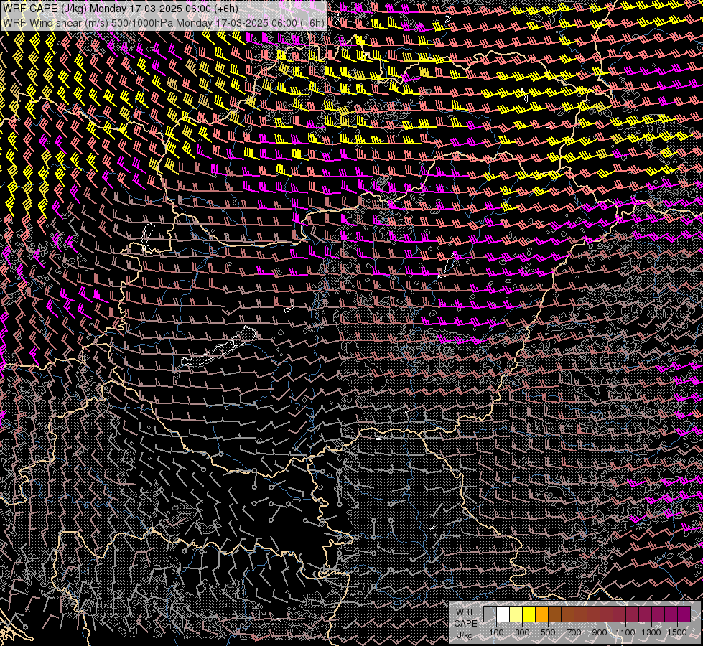The height and width of the screenshot is (646, 703).
Task: Click the orange legend swatch
Action: (x=541, y=614)
